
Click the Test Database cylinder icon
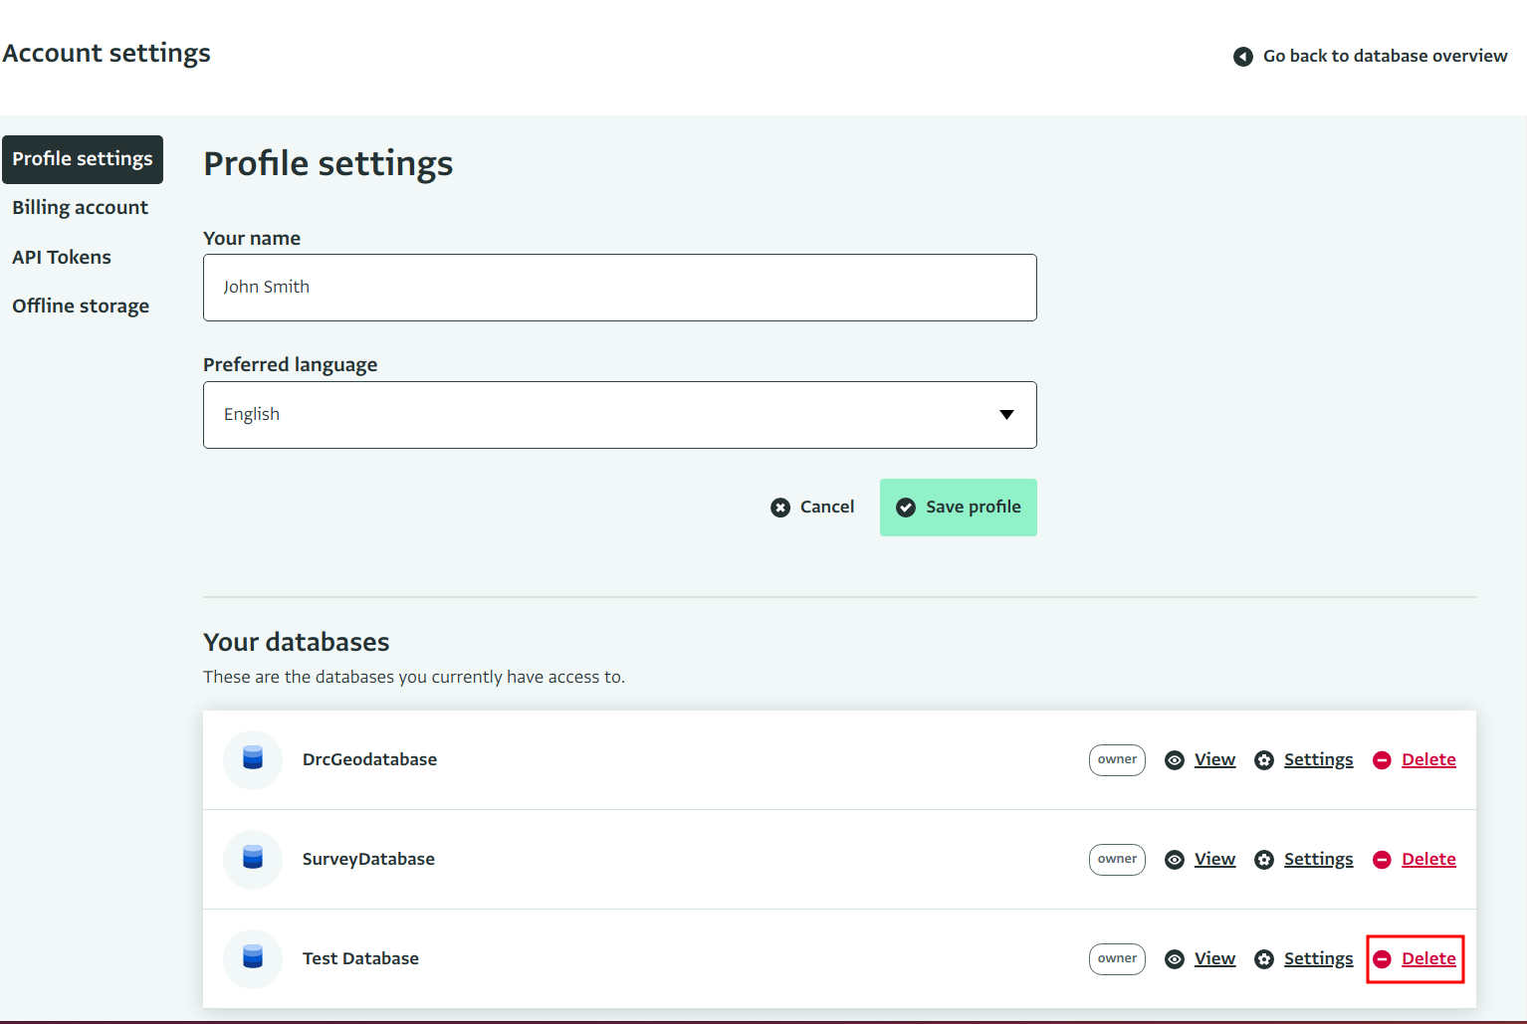click(253, 958)
